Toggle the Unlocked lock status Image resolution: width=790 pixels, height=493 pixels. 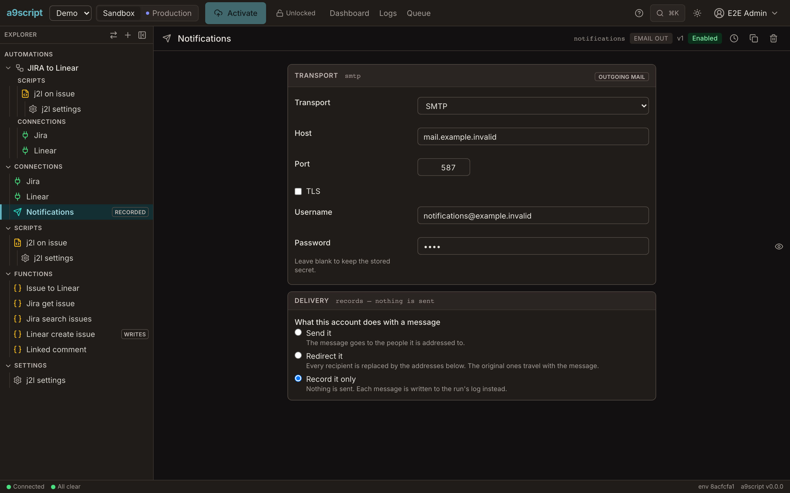click(x=296, y=13)
